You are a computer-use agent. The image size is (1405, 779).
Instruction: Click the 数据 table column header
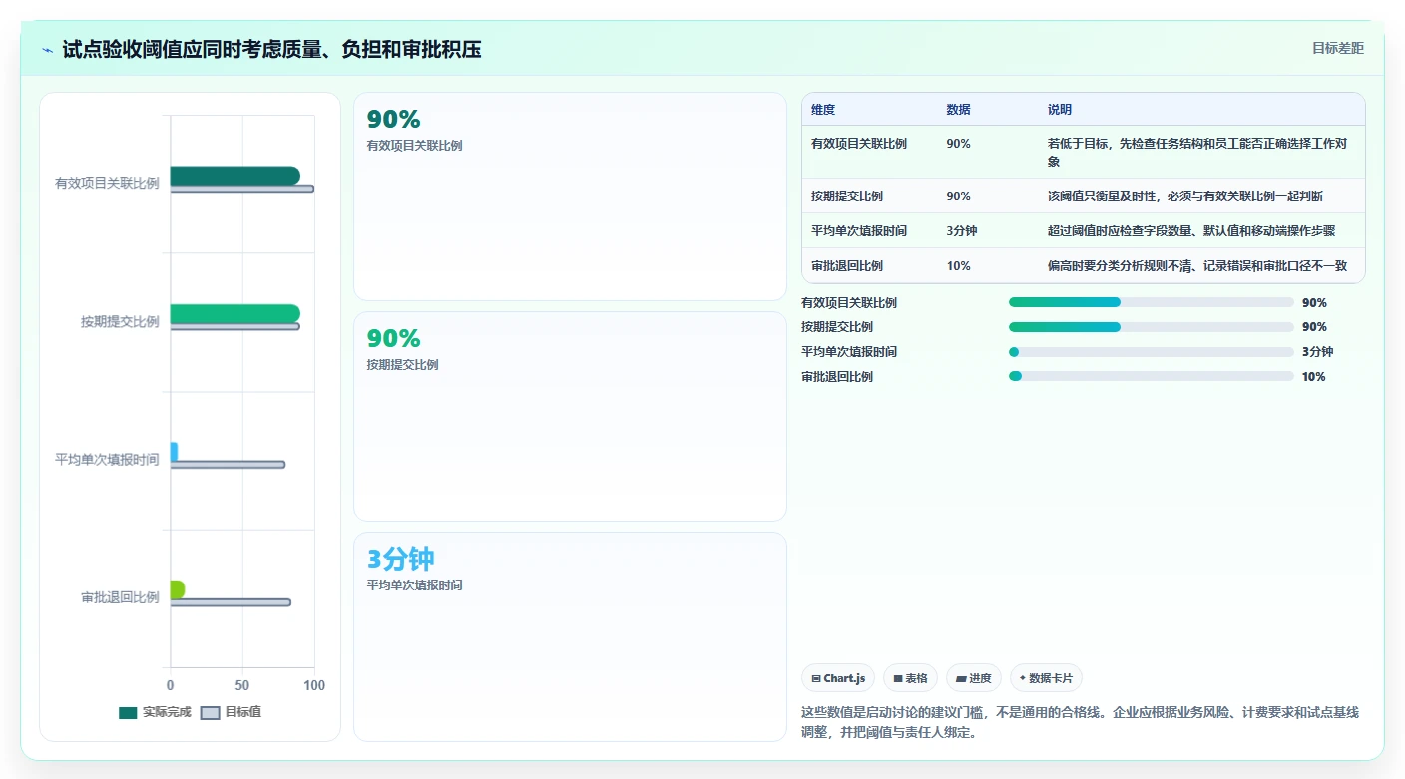[958, 109]
